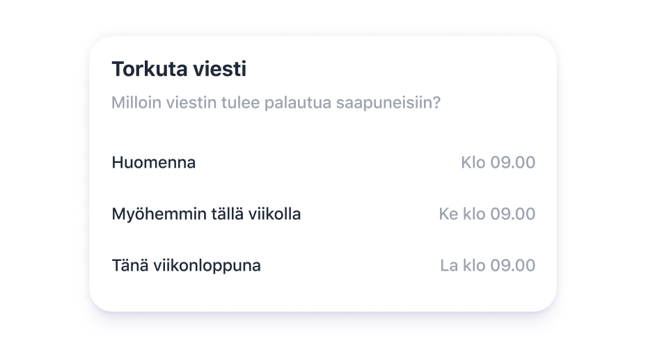This screenshot has width=646, height=348.
Task: Click the word "viesti" in the title
Action: tap(221, 70)
